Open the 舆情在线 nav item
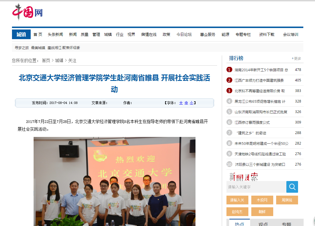Screen dimensions: 315x226 (x=149, y=34)
